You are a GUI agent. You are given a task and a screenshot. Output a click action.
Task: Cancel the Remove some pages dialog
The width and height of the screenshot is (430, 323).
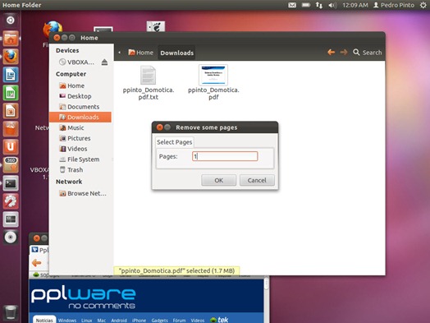tap(257, 180)
